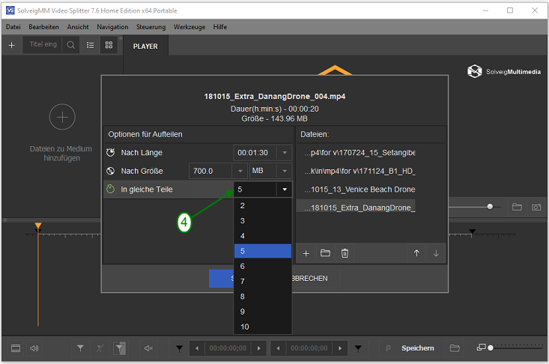Toggle the highlighted segment filter icon
The height and width of the screenshot is (364, 549).
[x=120, y=348]
